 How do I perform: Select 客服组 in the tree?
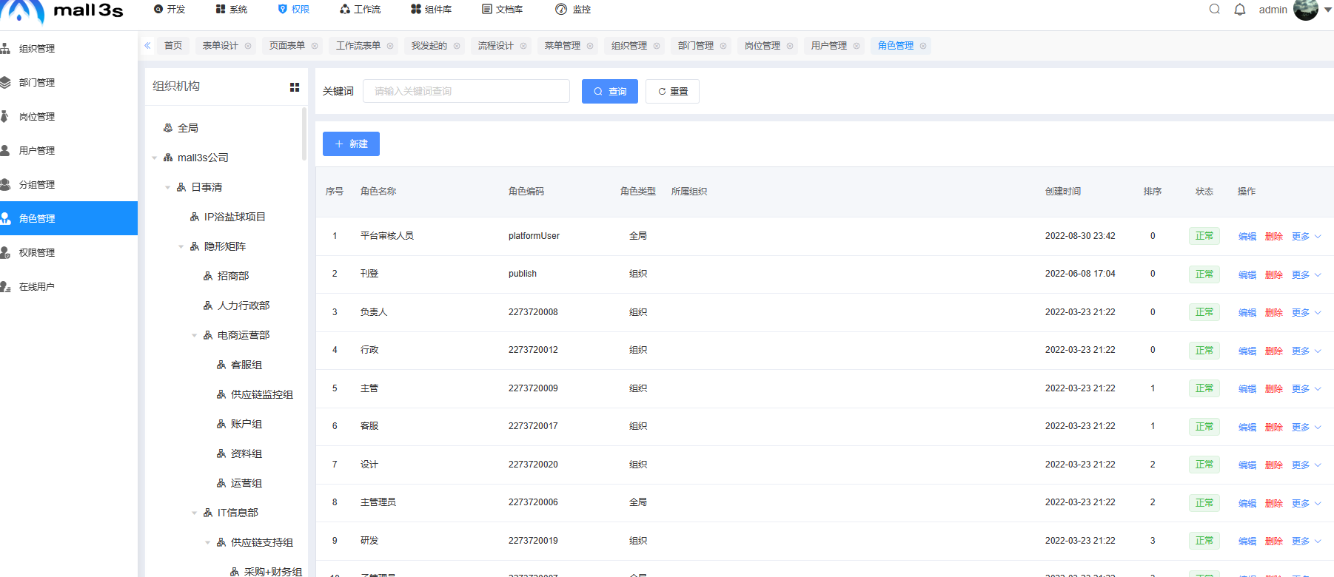click(x=247, y=365)
